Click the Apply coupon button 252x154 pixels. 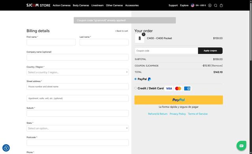[x=210, y=51]
